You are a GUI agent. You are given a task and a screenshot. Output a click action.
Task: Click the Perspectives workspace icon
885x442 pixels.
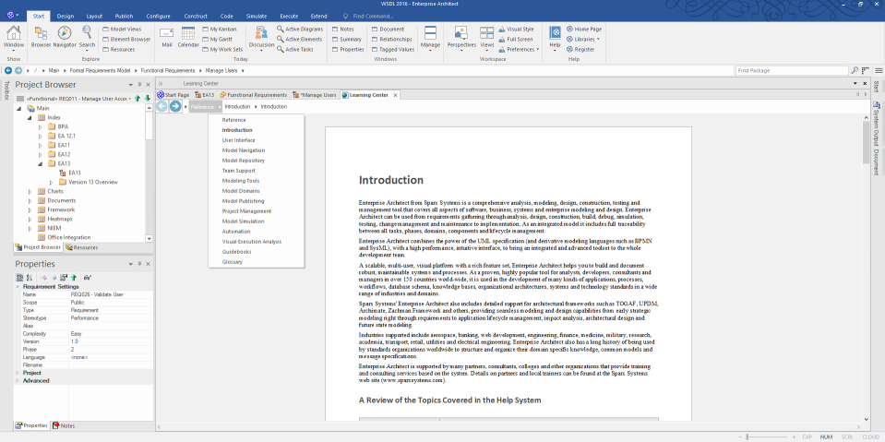click(x=461, y=39)
